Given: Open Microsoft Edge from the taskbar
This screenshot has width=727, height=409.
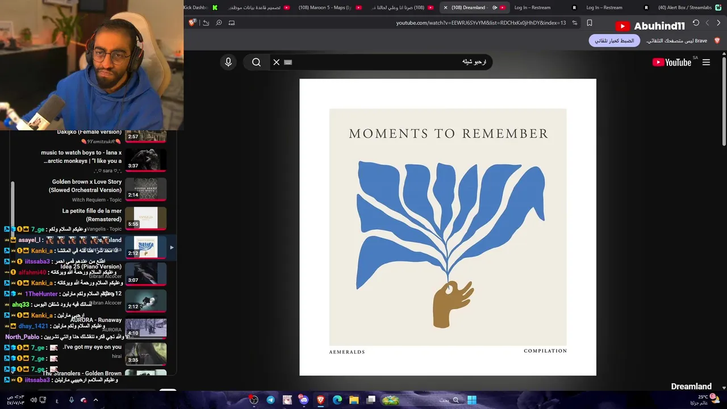Looking at the screenshot, I should coord(337,400).
